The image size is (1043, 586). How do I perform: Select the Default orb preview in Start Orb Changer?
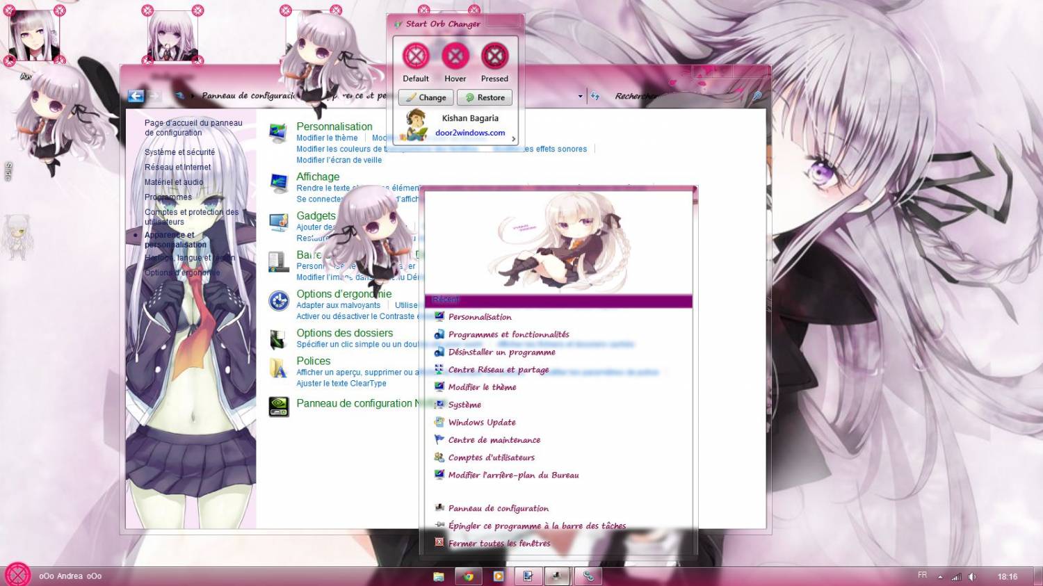(415, 56)
